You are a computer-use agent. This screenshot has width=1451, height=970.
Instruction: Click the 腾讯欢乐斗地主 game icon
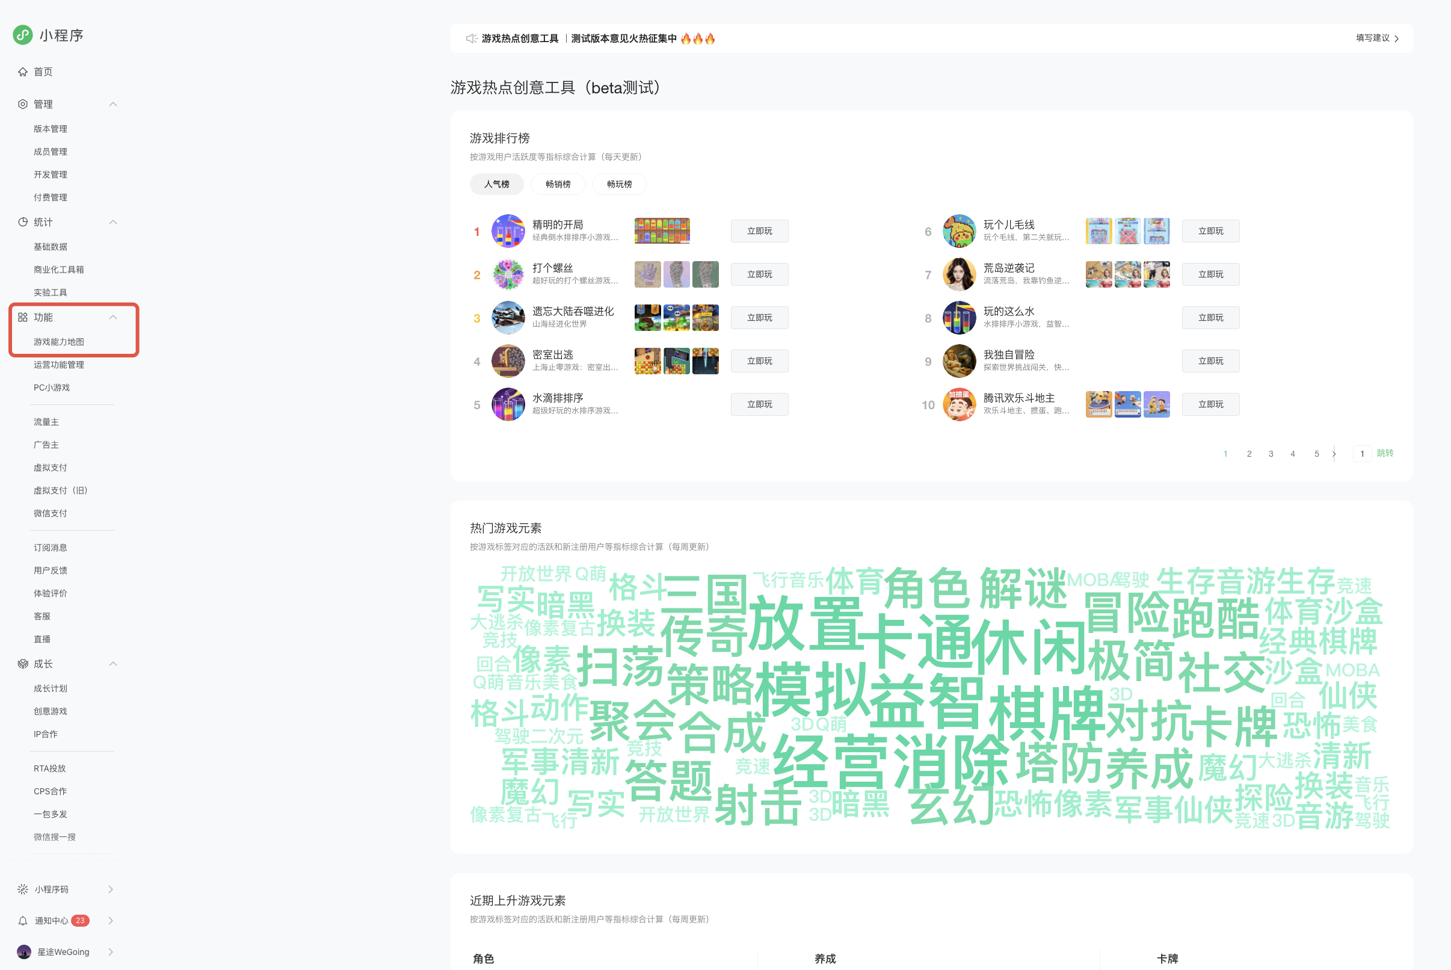click(x=959, y=404)
